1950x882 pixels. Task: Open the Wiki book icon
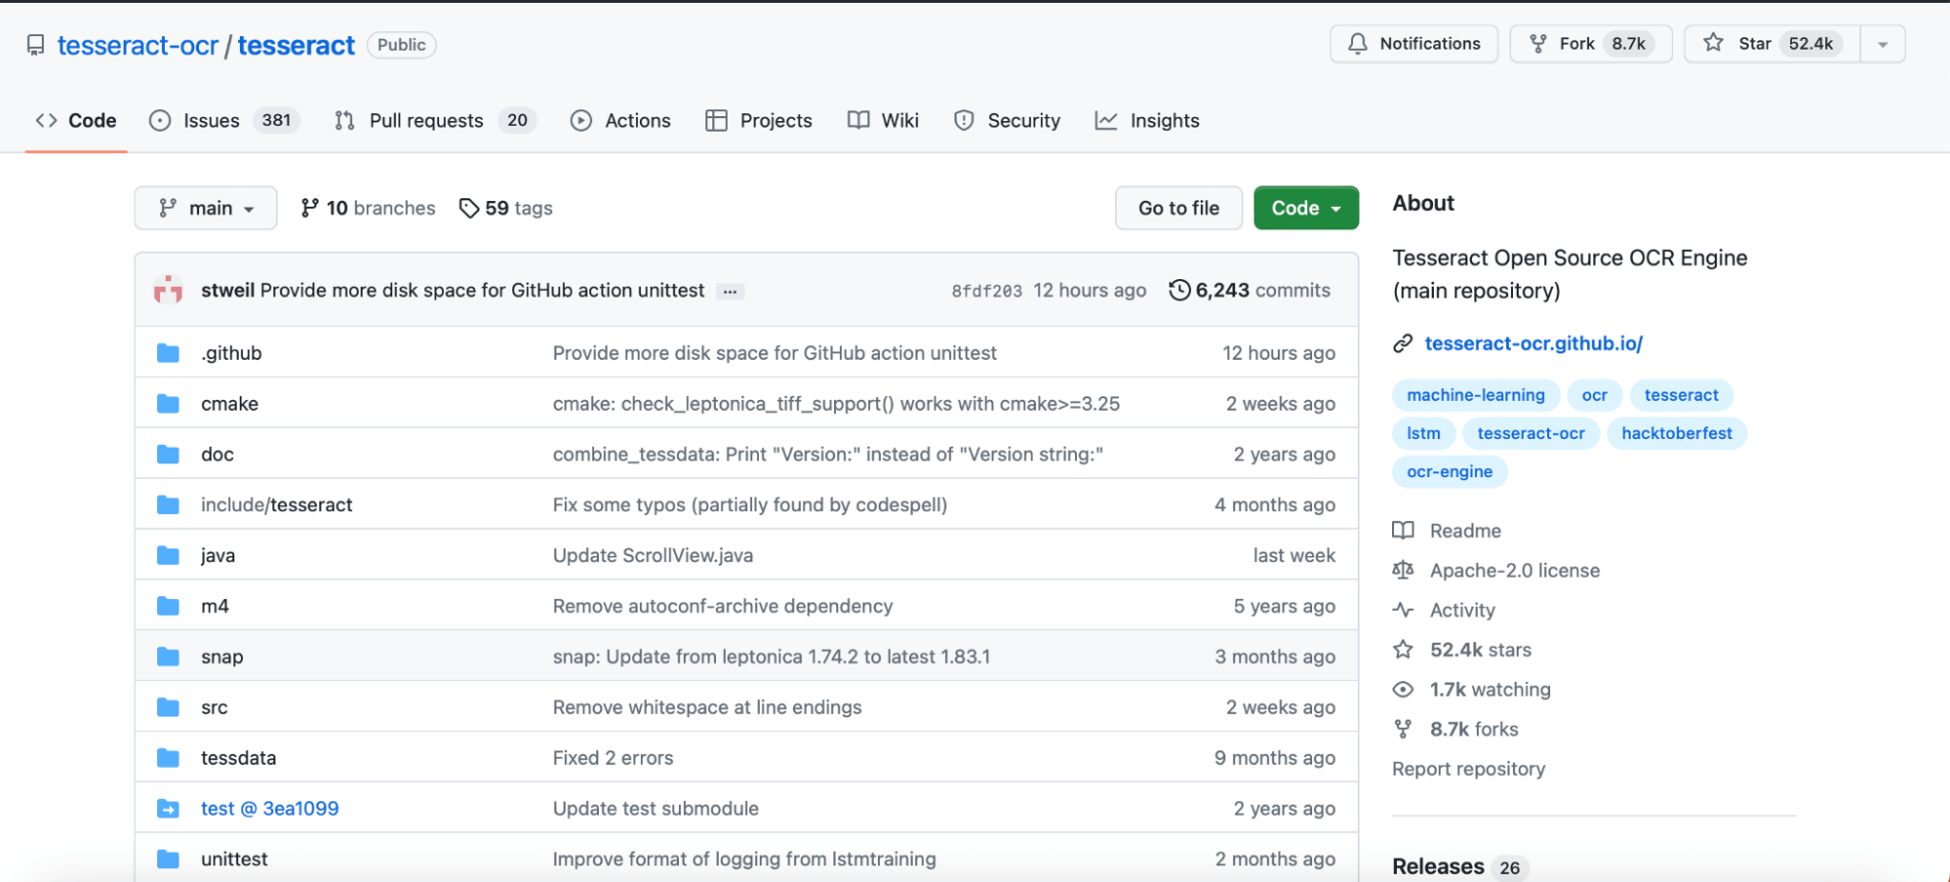[857, 120]
